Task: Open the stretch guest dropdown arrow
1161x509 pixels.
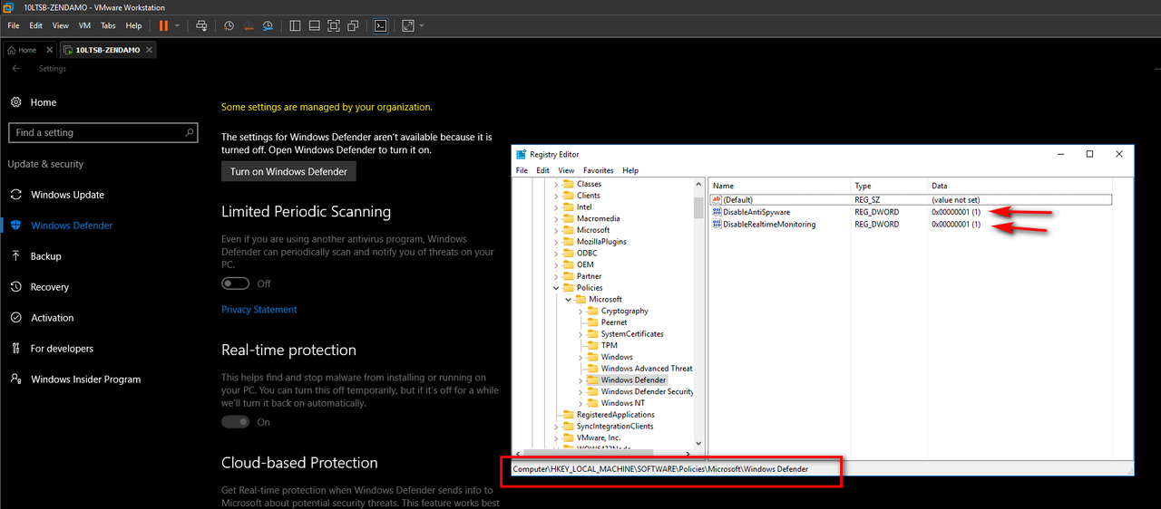Action: pyautogui.click(x=422, y=25)
